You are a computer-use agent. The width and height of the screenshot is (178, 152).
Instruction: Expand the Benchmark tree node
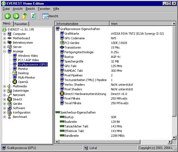click(4, 117)
